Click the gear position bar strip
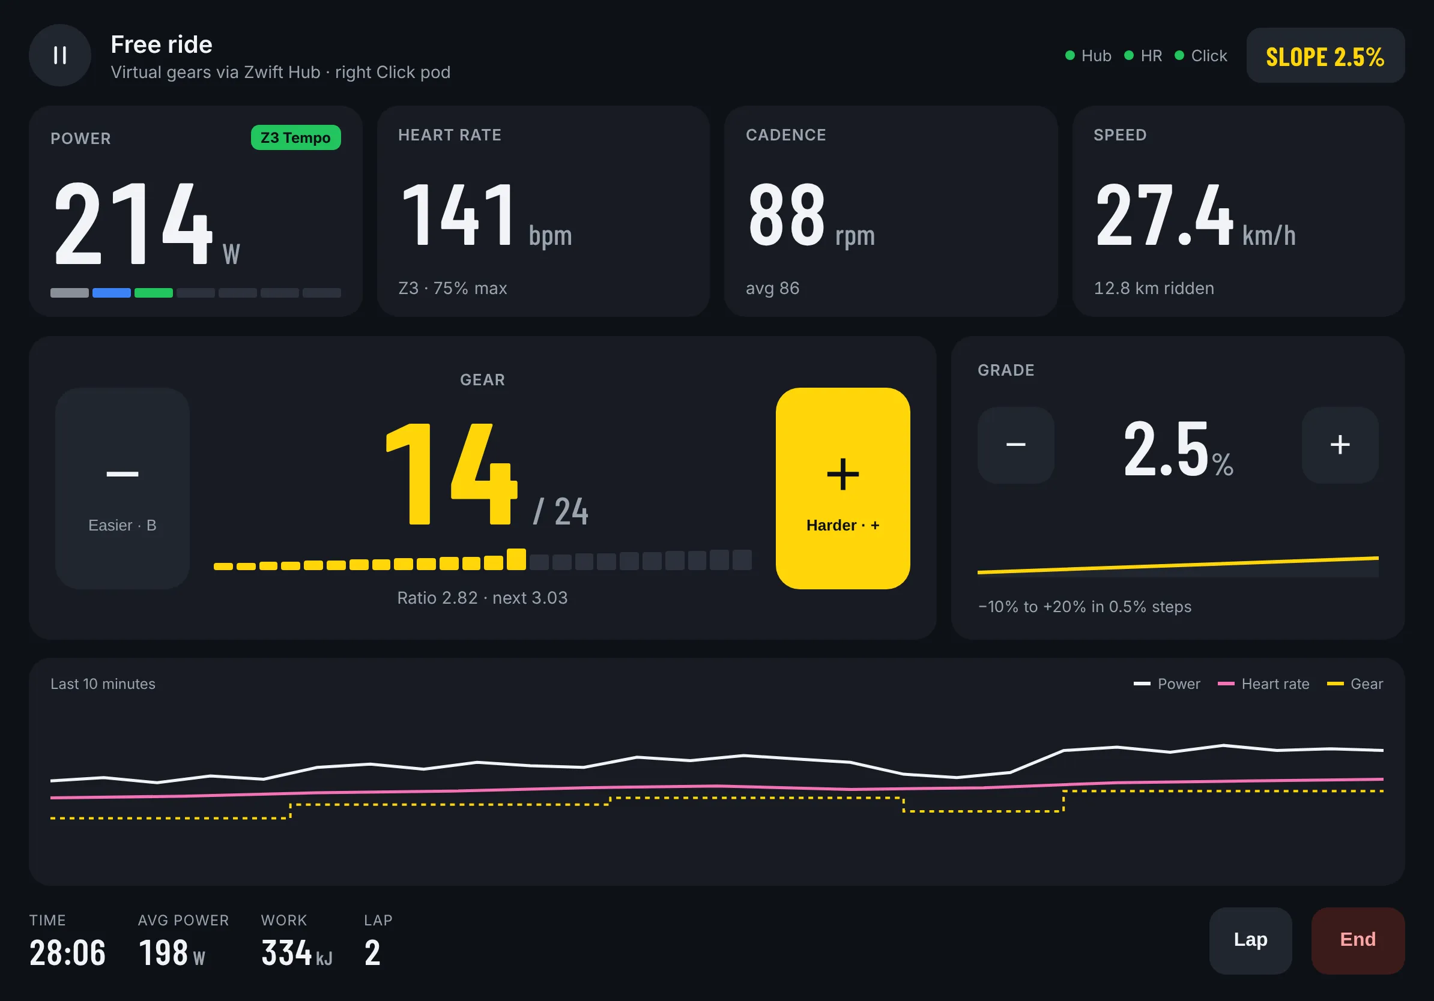 point(482,560)
